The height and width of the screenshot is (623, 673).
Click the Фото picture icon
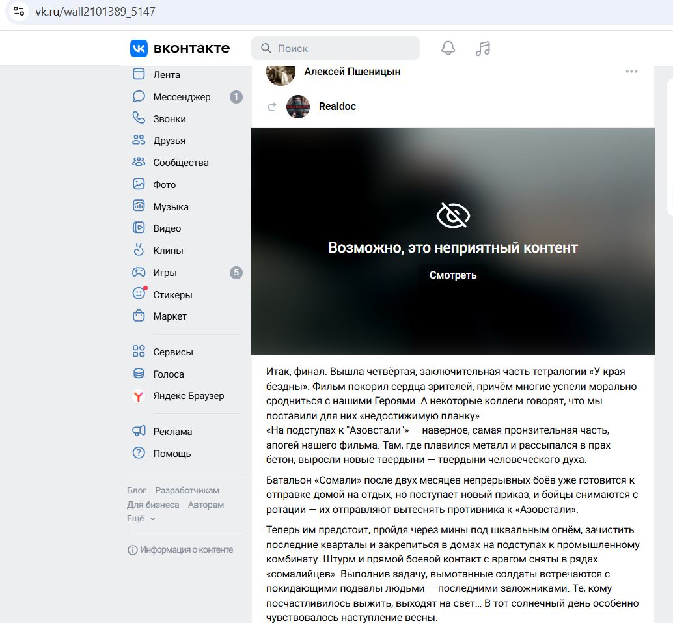[x=139, y=184]
